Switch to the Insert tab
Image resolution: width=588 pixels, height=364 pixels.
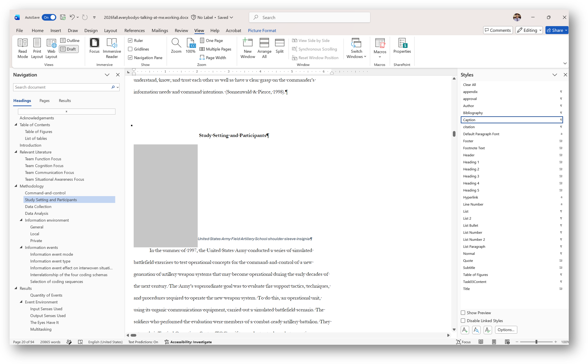56,30
